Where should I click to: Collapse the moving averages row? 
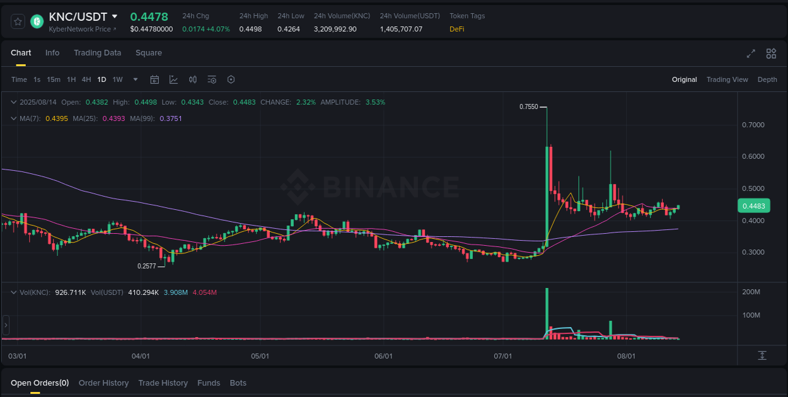13,118
